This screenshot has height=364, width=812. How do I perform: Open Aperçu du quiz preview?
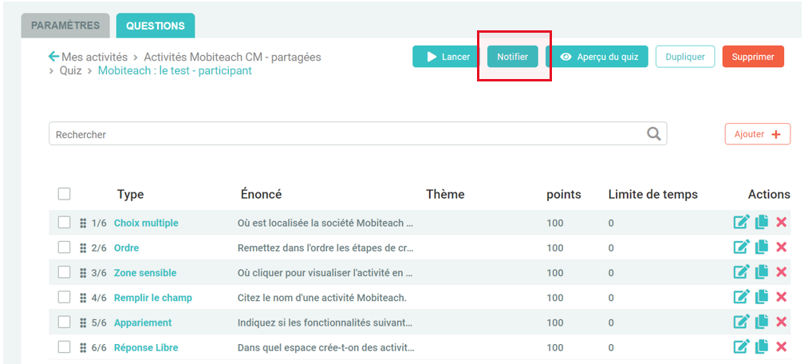pyautogui.click(x=597, y=57)
